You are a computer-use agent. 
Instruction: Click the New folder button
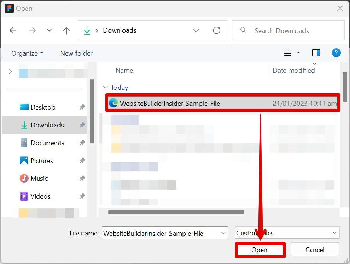(76, 53)
